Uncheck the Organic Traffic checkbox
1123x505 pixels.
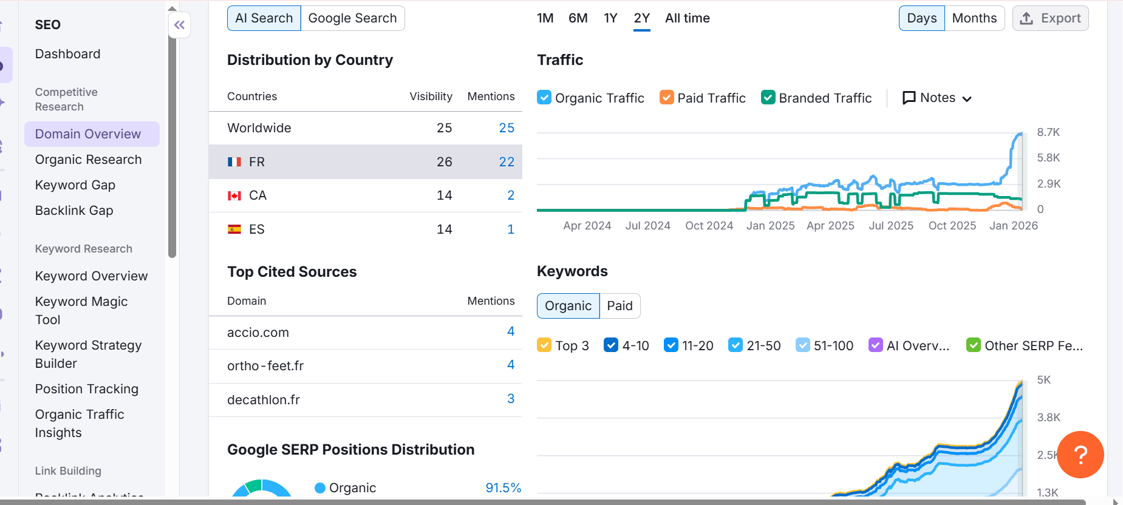pyautogui.click(x=544, y=98)
